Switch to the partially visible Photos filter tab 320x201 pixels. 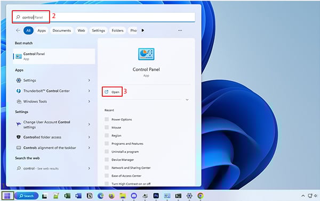click(133, 30)
